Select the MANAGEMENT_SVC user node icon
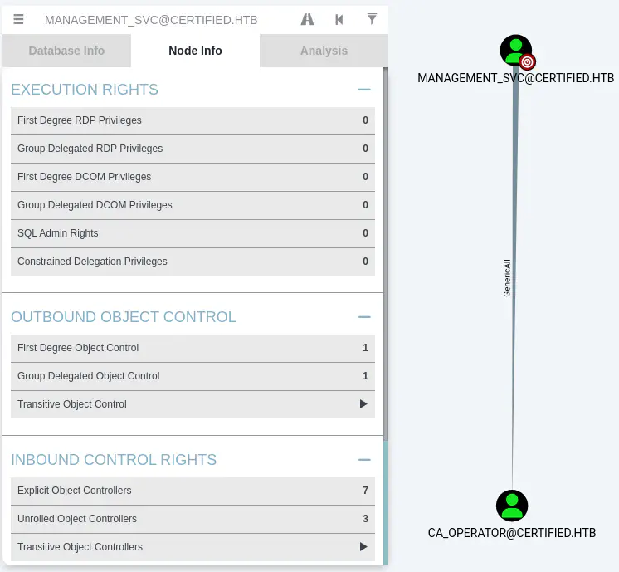619x572 pixels. tap(515, 51)
